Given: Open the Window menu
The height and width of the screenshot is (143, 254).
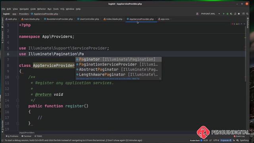Looking at the screenshot, I should click(70, 9).
